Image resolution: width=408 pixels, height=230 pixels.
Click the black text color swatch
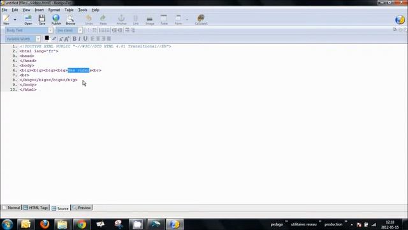click(47, 38)
